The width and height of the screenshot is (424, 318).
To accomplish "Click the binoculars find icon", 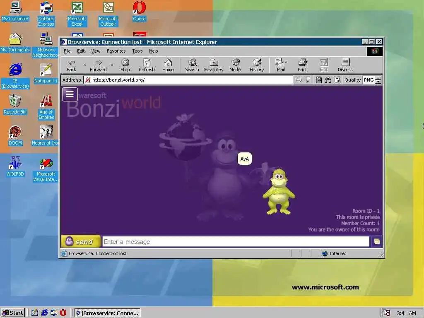I will click(328, 80).
